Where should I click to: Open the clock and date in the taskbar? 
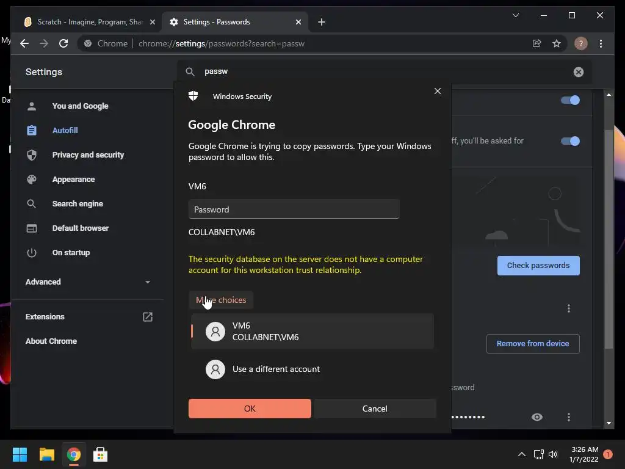point(584,454)
